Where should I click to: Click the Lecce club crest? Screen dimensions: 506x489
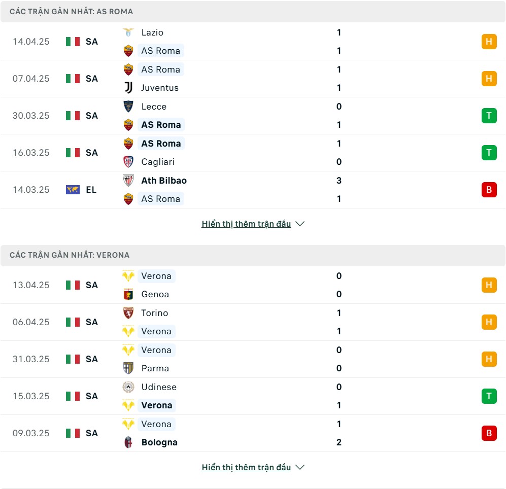click(x=128, y=107)
